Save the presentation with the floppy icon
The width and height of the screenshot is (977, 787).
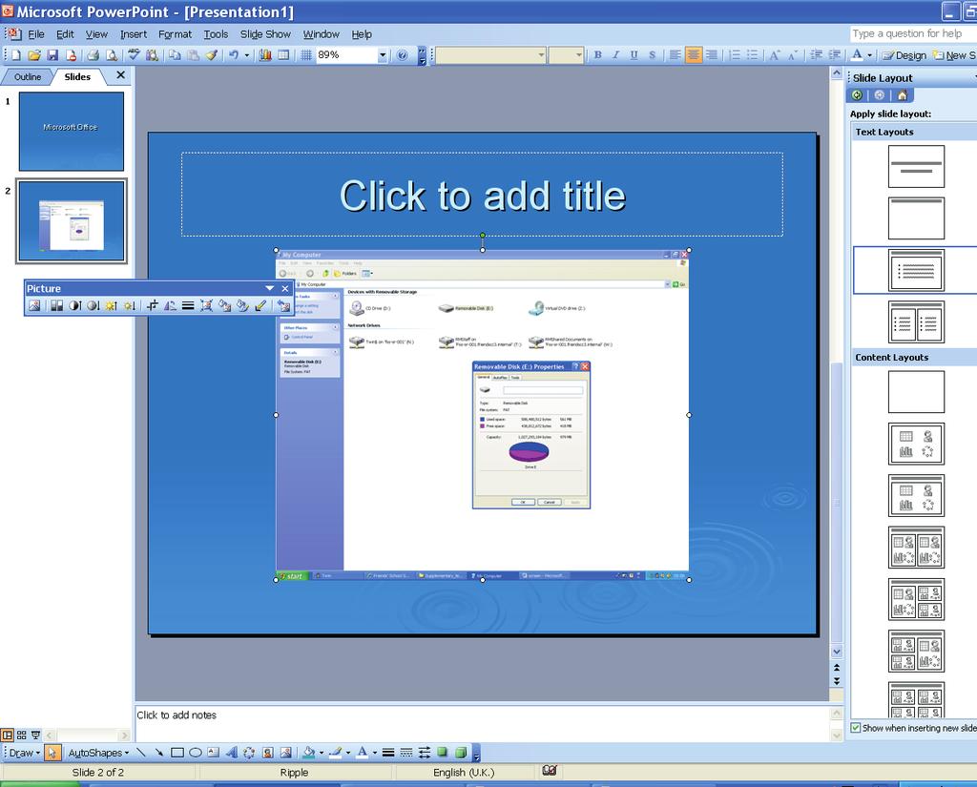(53, 55)
